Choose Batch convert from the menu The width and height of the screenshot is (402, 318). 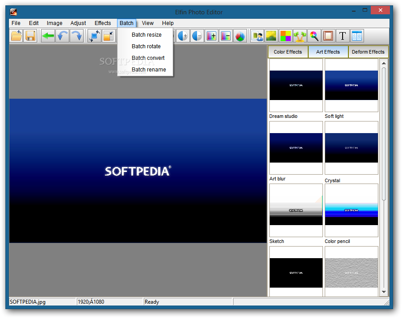pos(145,58)
